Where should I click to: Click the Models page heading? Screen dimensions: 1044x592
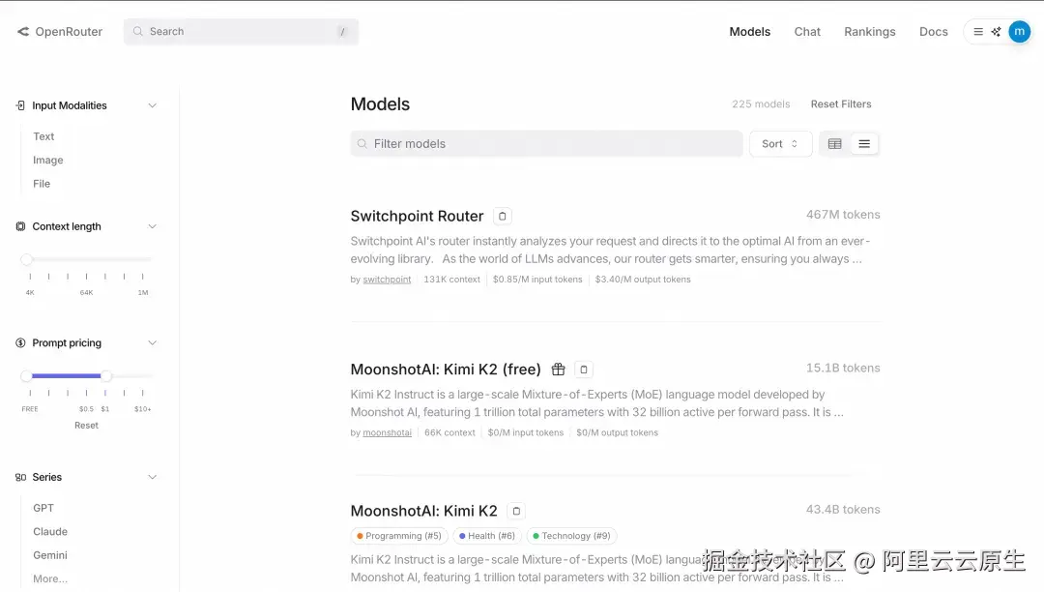tap(380, 104)
